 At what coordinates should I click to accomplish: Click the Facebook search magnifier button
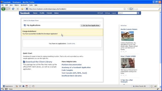tap(138, 13)
